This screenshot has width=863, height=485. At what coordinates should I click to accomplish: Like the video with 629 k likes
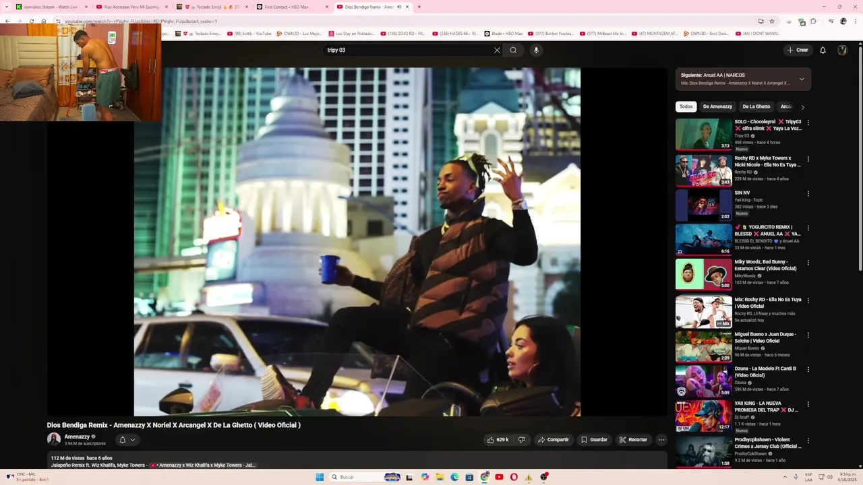coord(498,440)
